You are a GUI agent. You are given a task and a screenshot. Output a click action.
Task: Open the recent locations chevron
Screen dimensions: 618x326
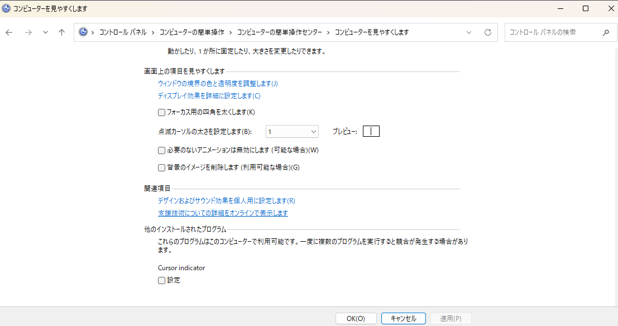coord(45,32)
